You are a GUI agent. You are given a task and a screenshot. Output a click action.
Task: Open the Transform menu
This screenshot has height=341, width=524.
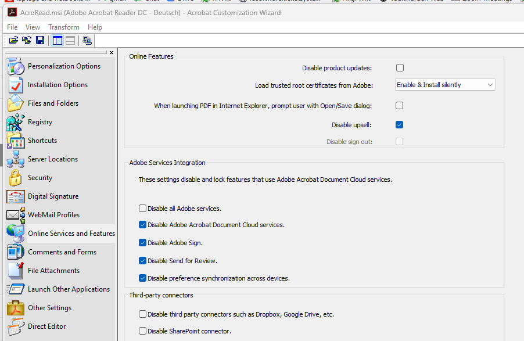64,27
